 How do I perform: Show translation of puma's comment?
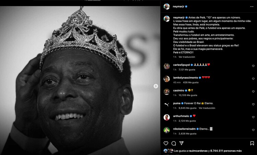(x=207, y=108)
